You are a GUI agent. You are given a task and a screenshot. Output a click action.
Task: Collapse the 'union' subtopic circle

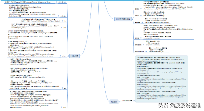pos(60,56)
